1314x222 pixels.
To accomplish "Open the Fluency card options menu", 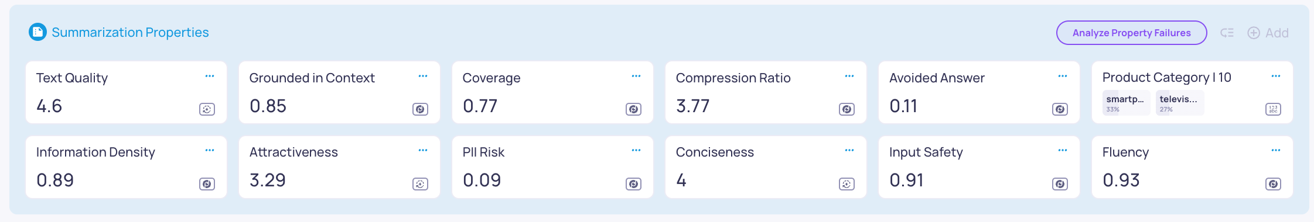I will [x=1276, y=150].
